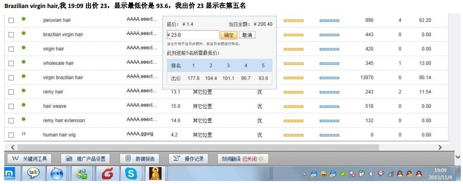This screenshot has width=463, height=184.
Task: Click the green status dot for wholesale hair
Action: (24, 62)
